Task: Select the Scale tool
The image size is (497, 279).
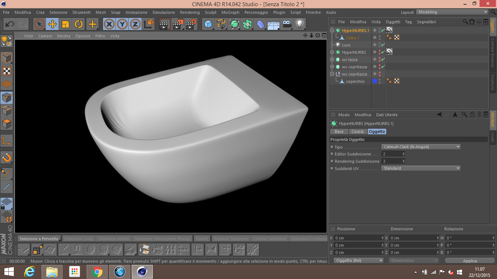Action: [65, 24]
